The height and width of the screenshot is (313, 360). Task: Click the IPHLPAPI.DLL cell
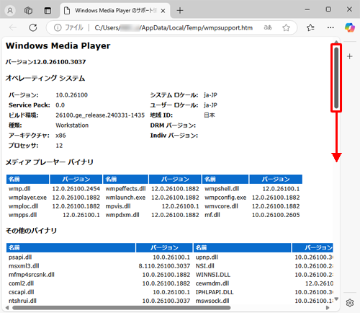point(215,291)
